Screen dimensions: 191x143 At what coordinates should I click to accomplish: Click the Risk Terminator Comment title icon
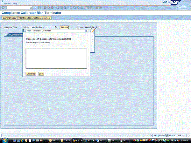(25, 31)
